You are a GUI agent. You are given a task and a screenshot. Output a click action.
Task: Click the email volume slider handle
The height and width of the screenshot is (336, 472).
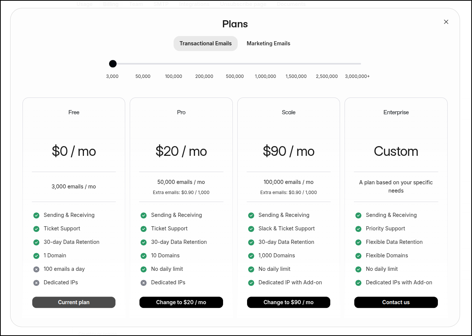[x=113, y=64]
